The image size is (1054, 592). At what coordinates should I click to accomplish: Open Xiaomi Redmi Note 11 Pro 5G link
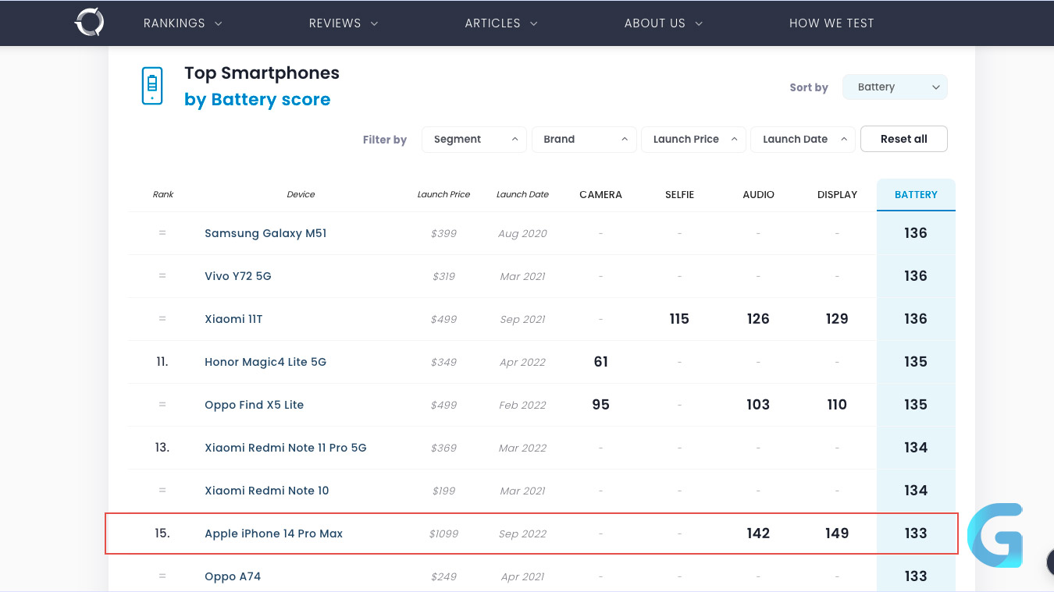pos(286,448)
